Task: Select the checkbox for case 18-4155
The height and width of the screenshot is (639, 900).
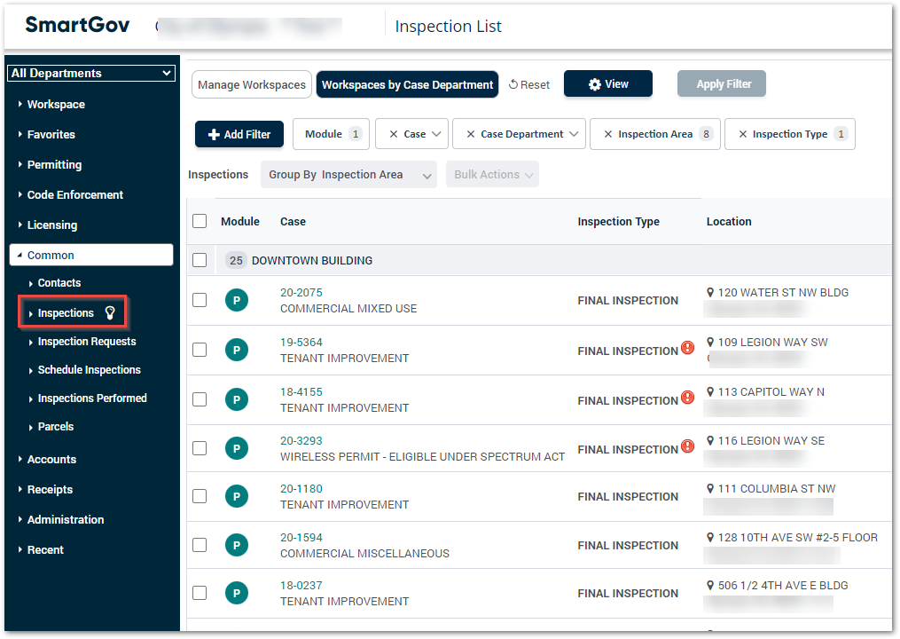Action: (200, 398)
